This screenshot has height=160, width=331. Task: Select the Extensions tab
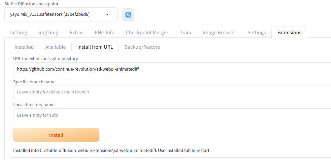click(289, 33)
